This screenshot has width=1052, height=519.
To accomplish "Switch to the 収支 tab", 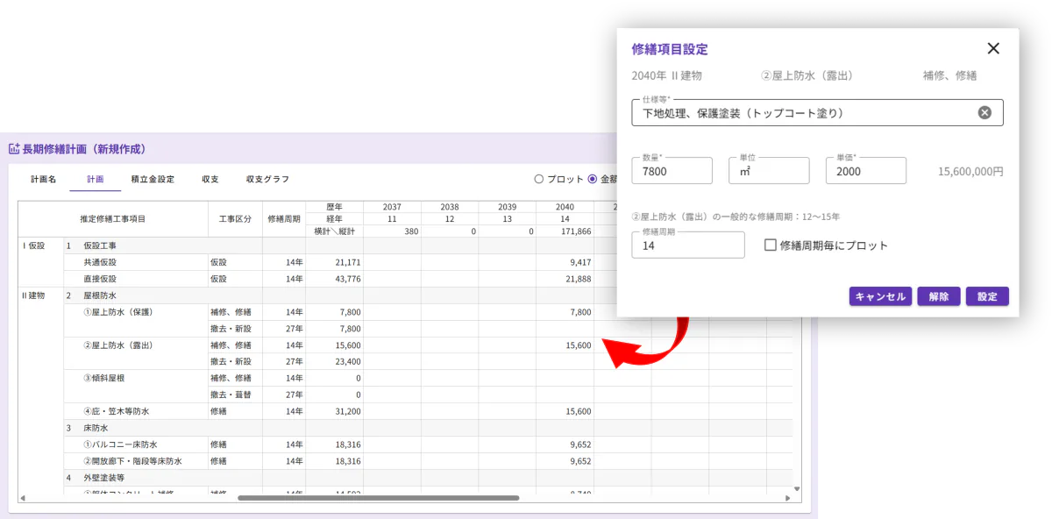I will click(x=210, y=179).
